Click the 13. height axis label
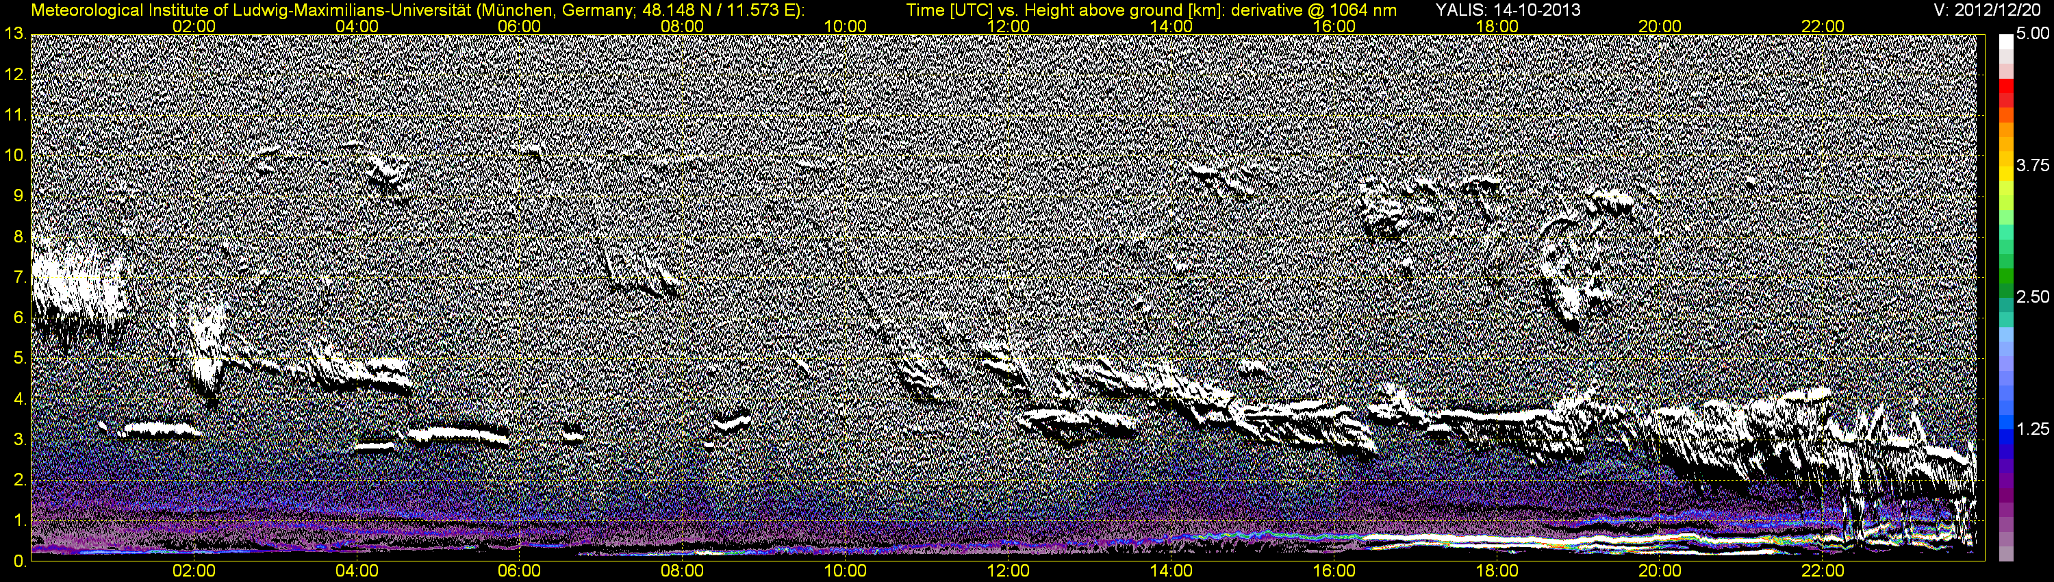Screen dimensions: 2054x582 pyautogui.click(x=14, y=34)
